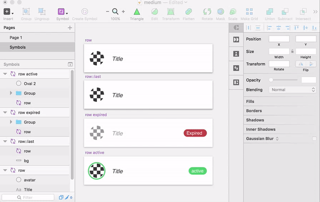The height and width of the screenshot is (202, 320).
Task: Select Page 1 in Pages list
Action: pos(37,37)
